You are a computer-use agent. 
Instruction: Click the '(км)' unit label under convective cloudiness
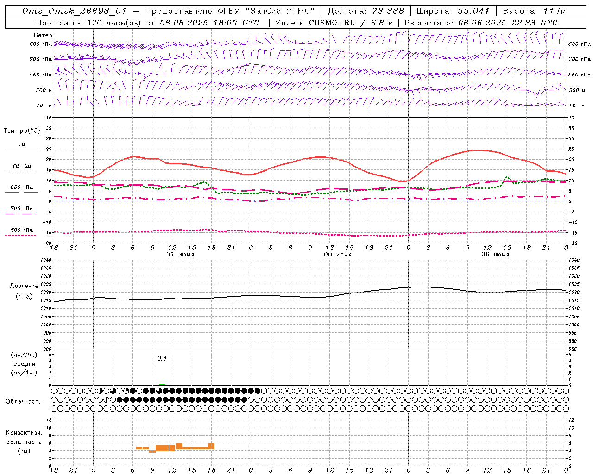point(24,451)
